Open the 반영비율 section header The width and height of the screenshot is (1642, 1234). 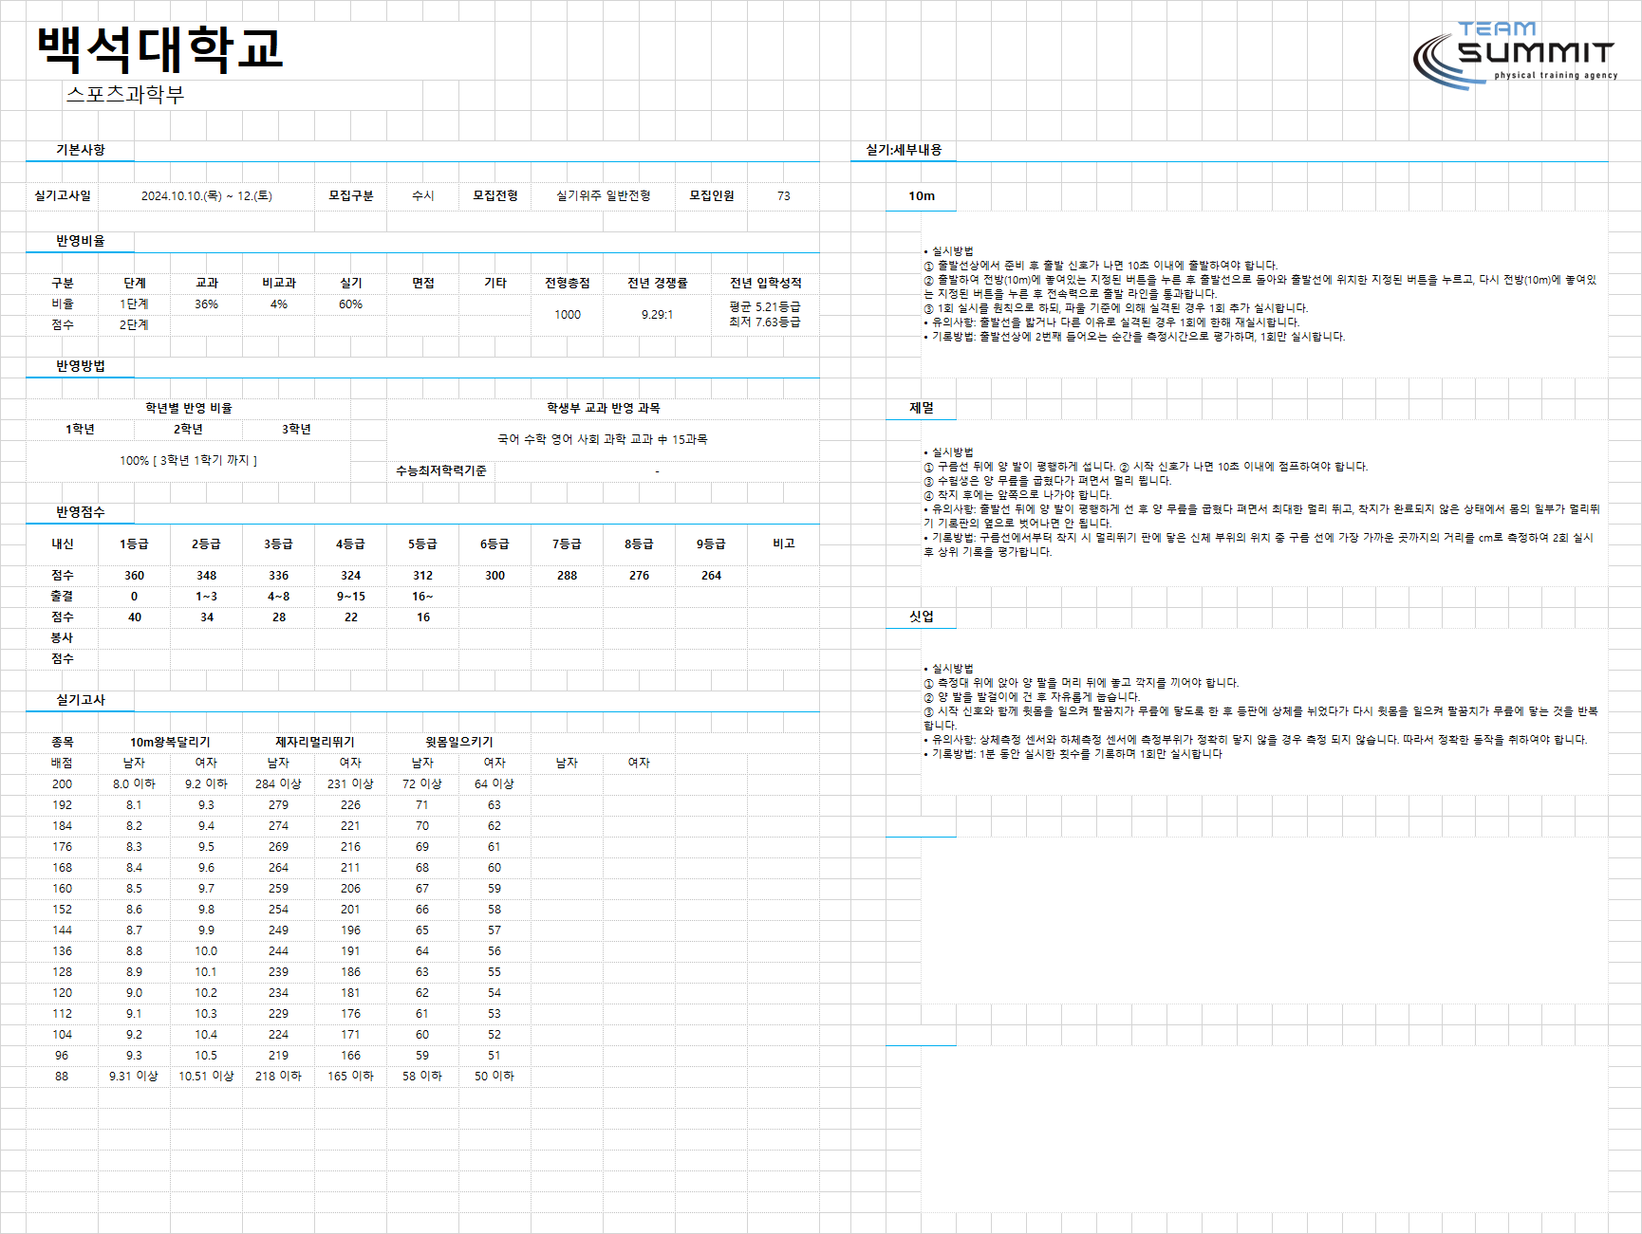[81, 241]
